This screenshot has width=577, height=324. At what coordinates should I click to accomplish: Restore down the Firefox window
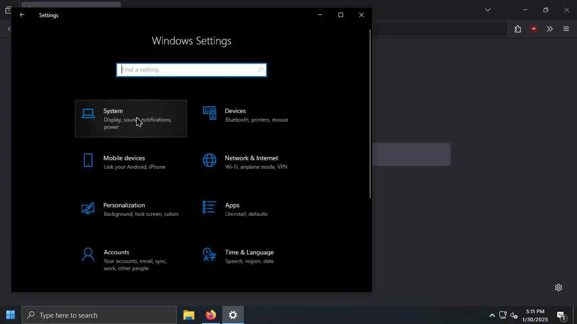pyautogui.click(x=546, y=9)
